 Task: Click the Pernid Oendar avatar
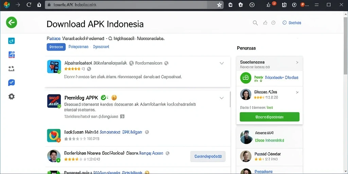(246, 156)
